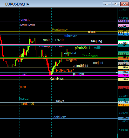Screen dimensions: 129x138
Task: Click the maximize window button
Action: [116, 4]
